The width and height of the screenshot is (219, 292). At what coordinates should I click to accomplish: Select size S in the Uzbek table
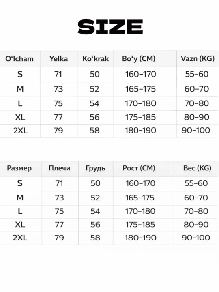20,74
